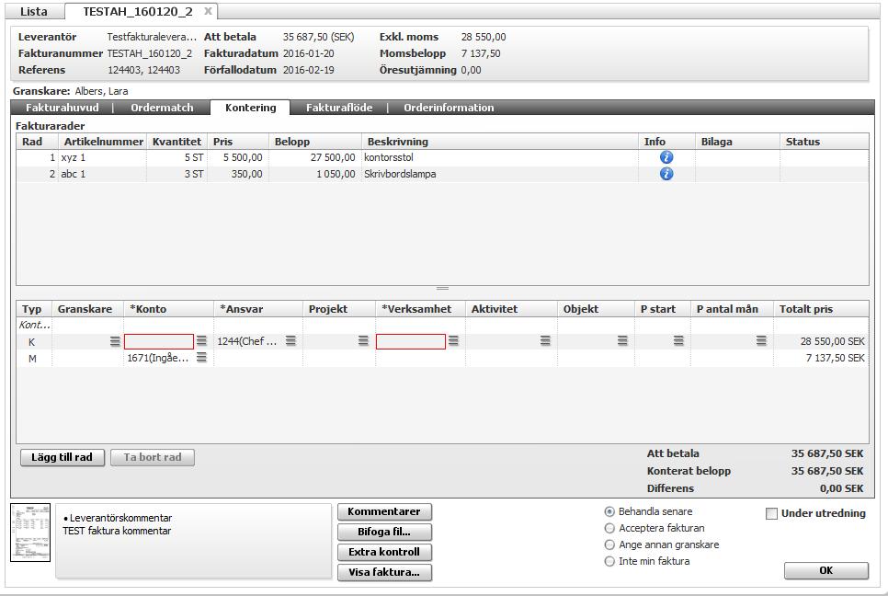Open the invoice image thumbnail preview

(x=30, y=533)
